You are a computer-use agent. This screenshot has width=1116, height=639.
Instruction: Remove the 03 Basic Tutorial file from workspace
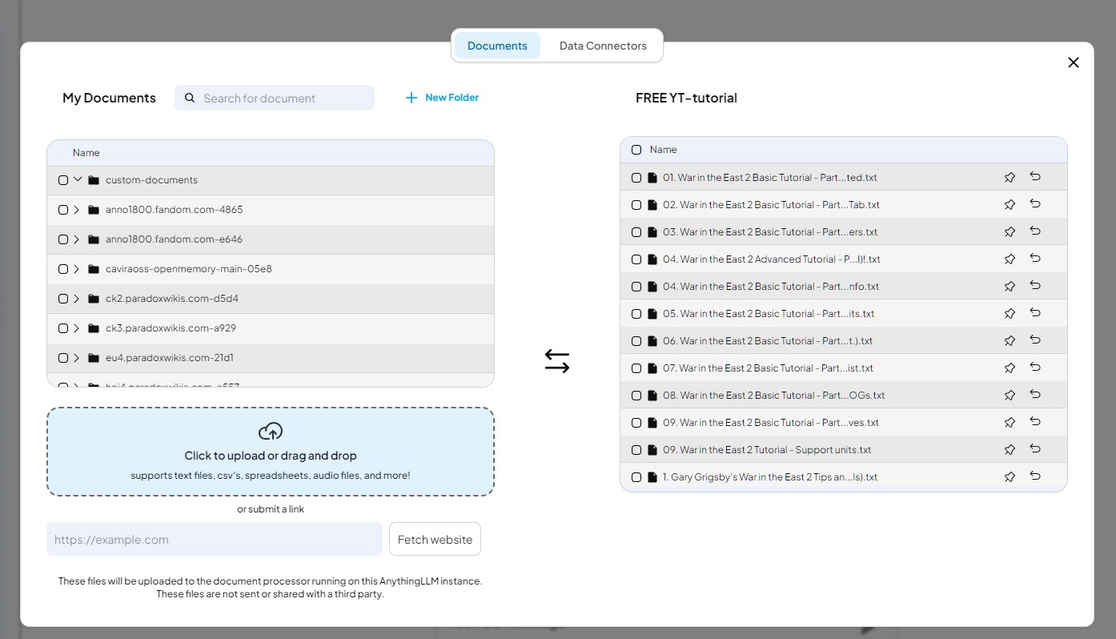click(x=1035, y=231)
